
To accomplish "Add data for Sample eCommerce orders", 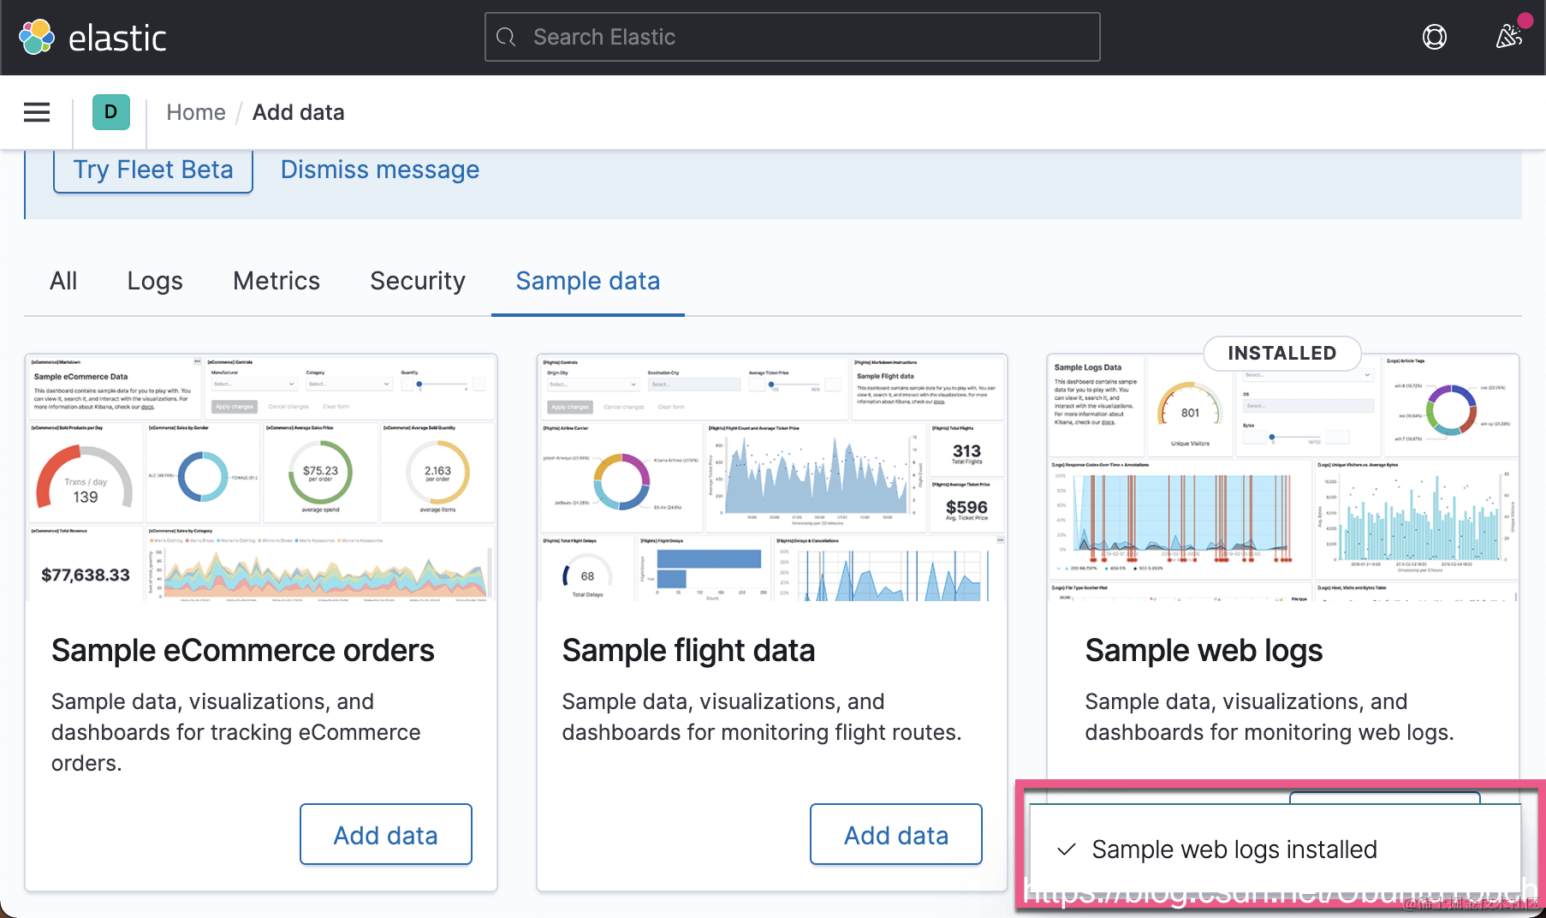I will pos(386,835).
